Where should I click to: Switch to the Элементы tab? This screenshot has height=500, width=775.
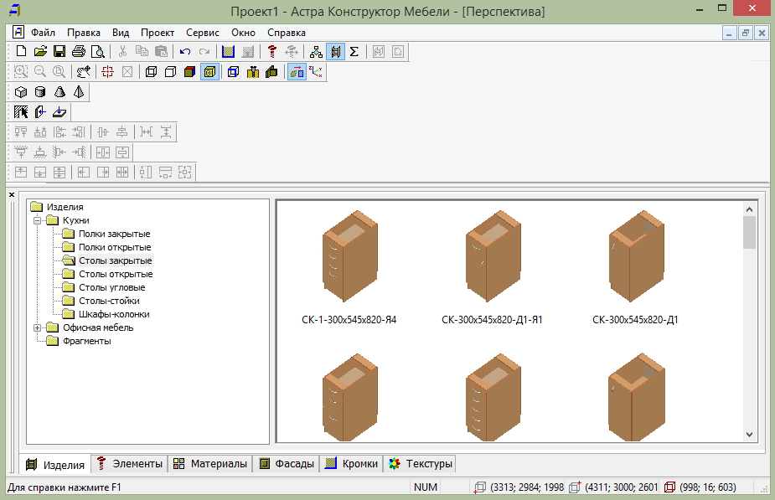tap(130, 464)
